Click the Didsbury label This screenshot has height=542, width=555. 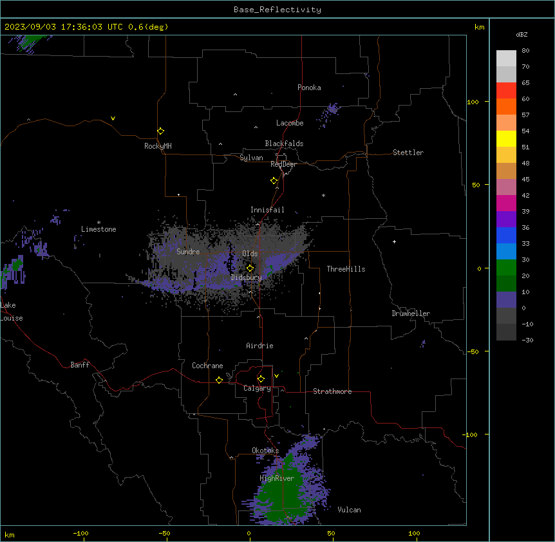click(x=246, y=277)
